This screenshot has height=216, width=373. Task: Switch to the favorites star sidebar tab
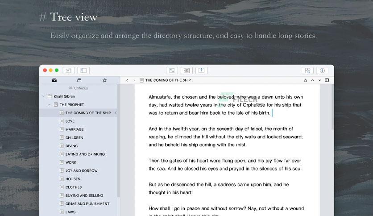[x=104, y=80]
